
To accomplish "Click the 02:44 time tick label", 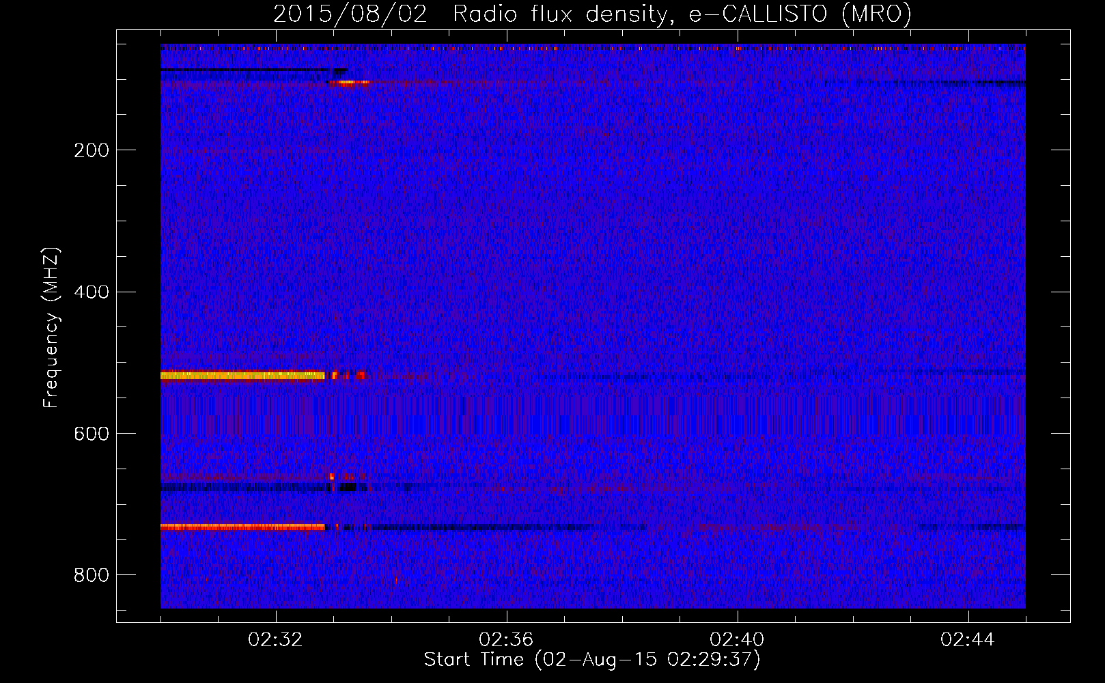I will coord(968,640).
